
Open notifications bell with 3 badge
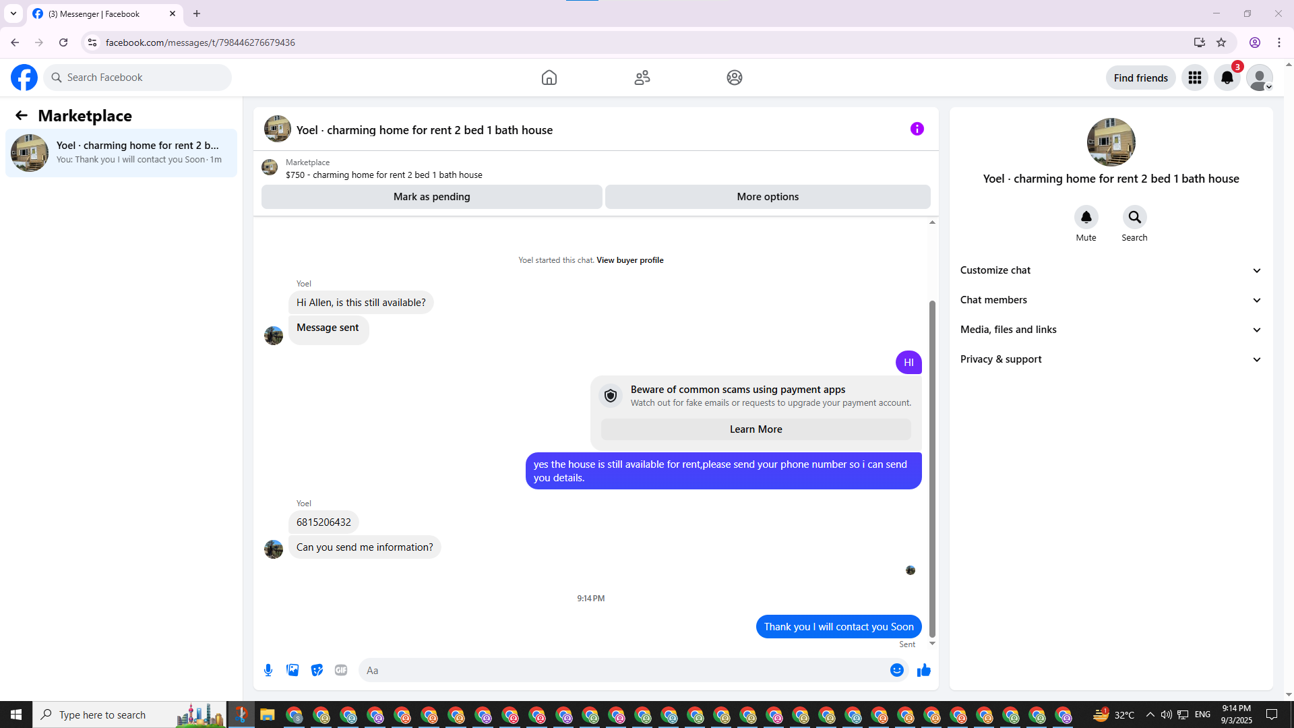click(x=1227, y=78)
